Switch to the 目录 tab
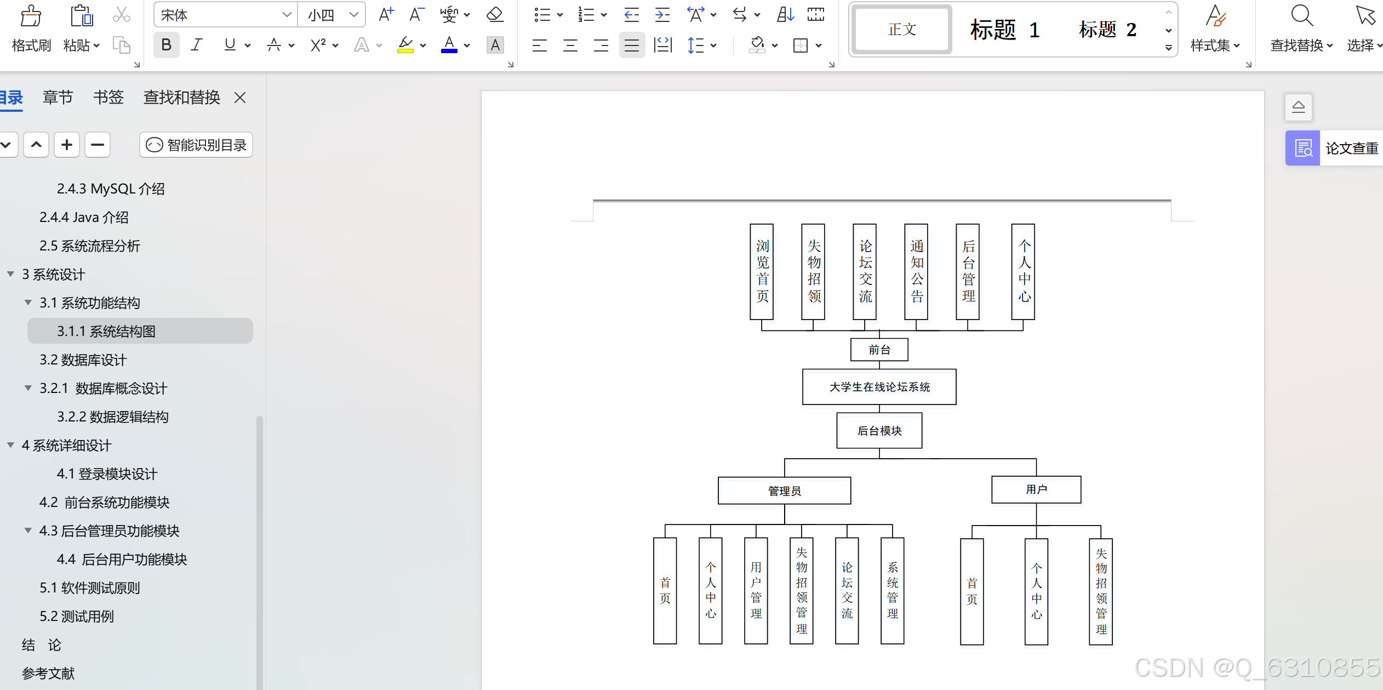 11,98
